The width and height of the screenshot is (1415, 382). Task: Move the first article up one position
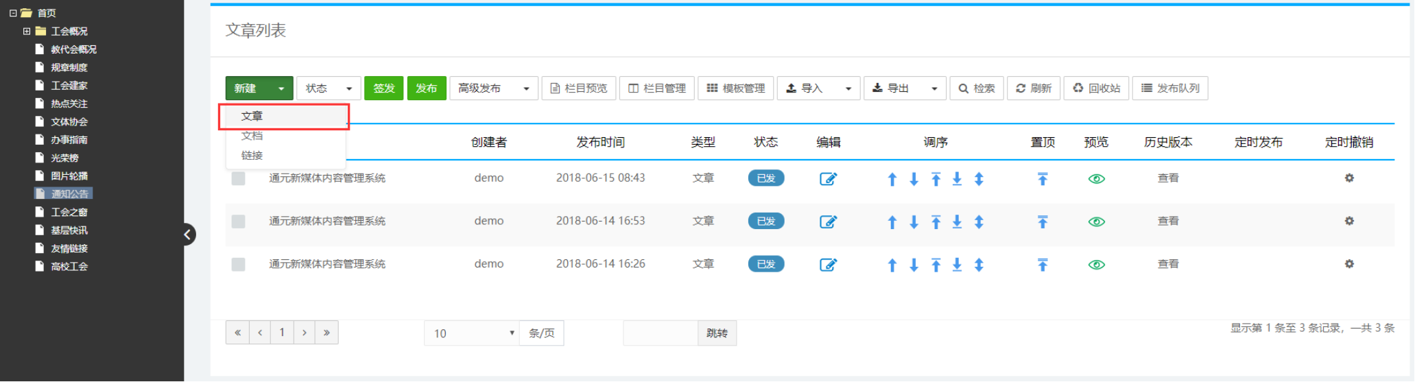[x=892, y=179]
